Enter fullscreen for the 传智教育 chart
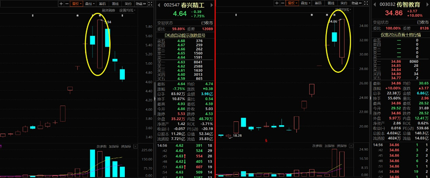The height and width of the screenshot is (178, 430). pos(366,3)
